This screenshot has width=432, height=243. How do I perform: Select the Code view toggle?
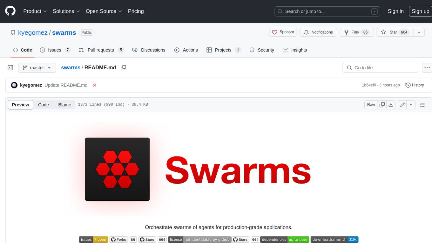(44, 105)
